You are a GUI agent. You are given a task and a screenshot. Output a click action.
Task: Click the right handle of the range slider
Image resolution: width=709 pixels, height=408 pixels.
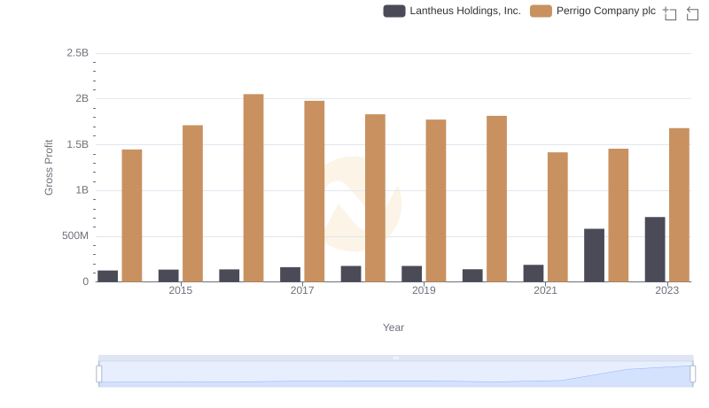[x=692, y=373]
